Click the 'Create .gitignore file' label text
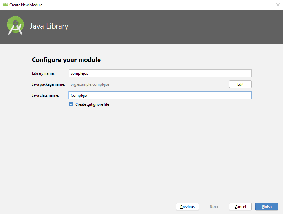 (x=92, y=104)
